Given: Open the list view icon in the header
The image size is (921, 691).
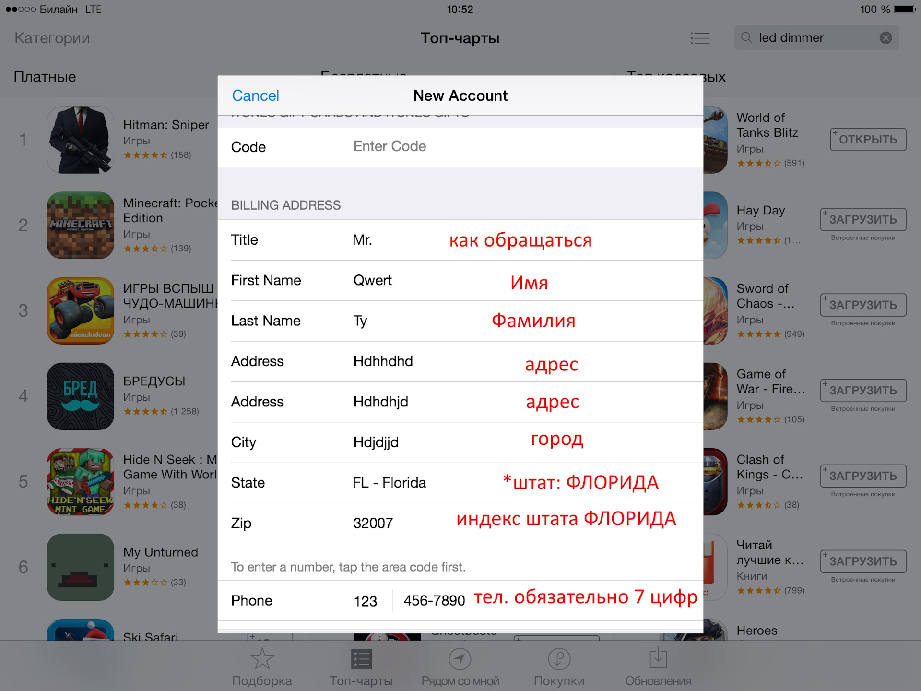Looking at the screenshot, I should click(x=700, y=38).
